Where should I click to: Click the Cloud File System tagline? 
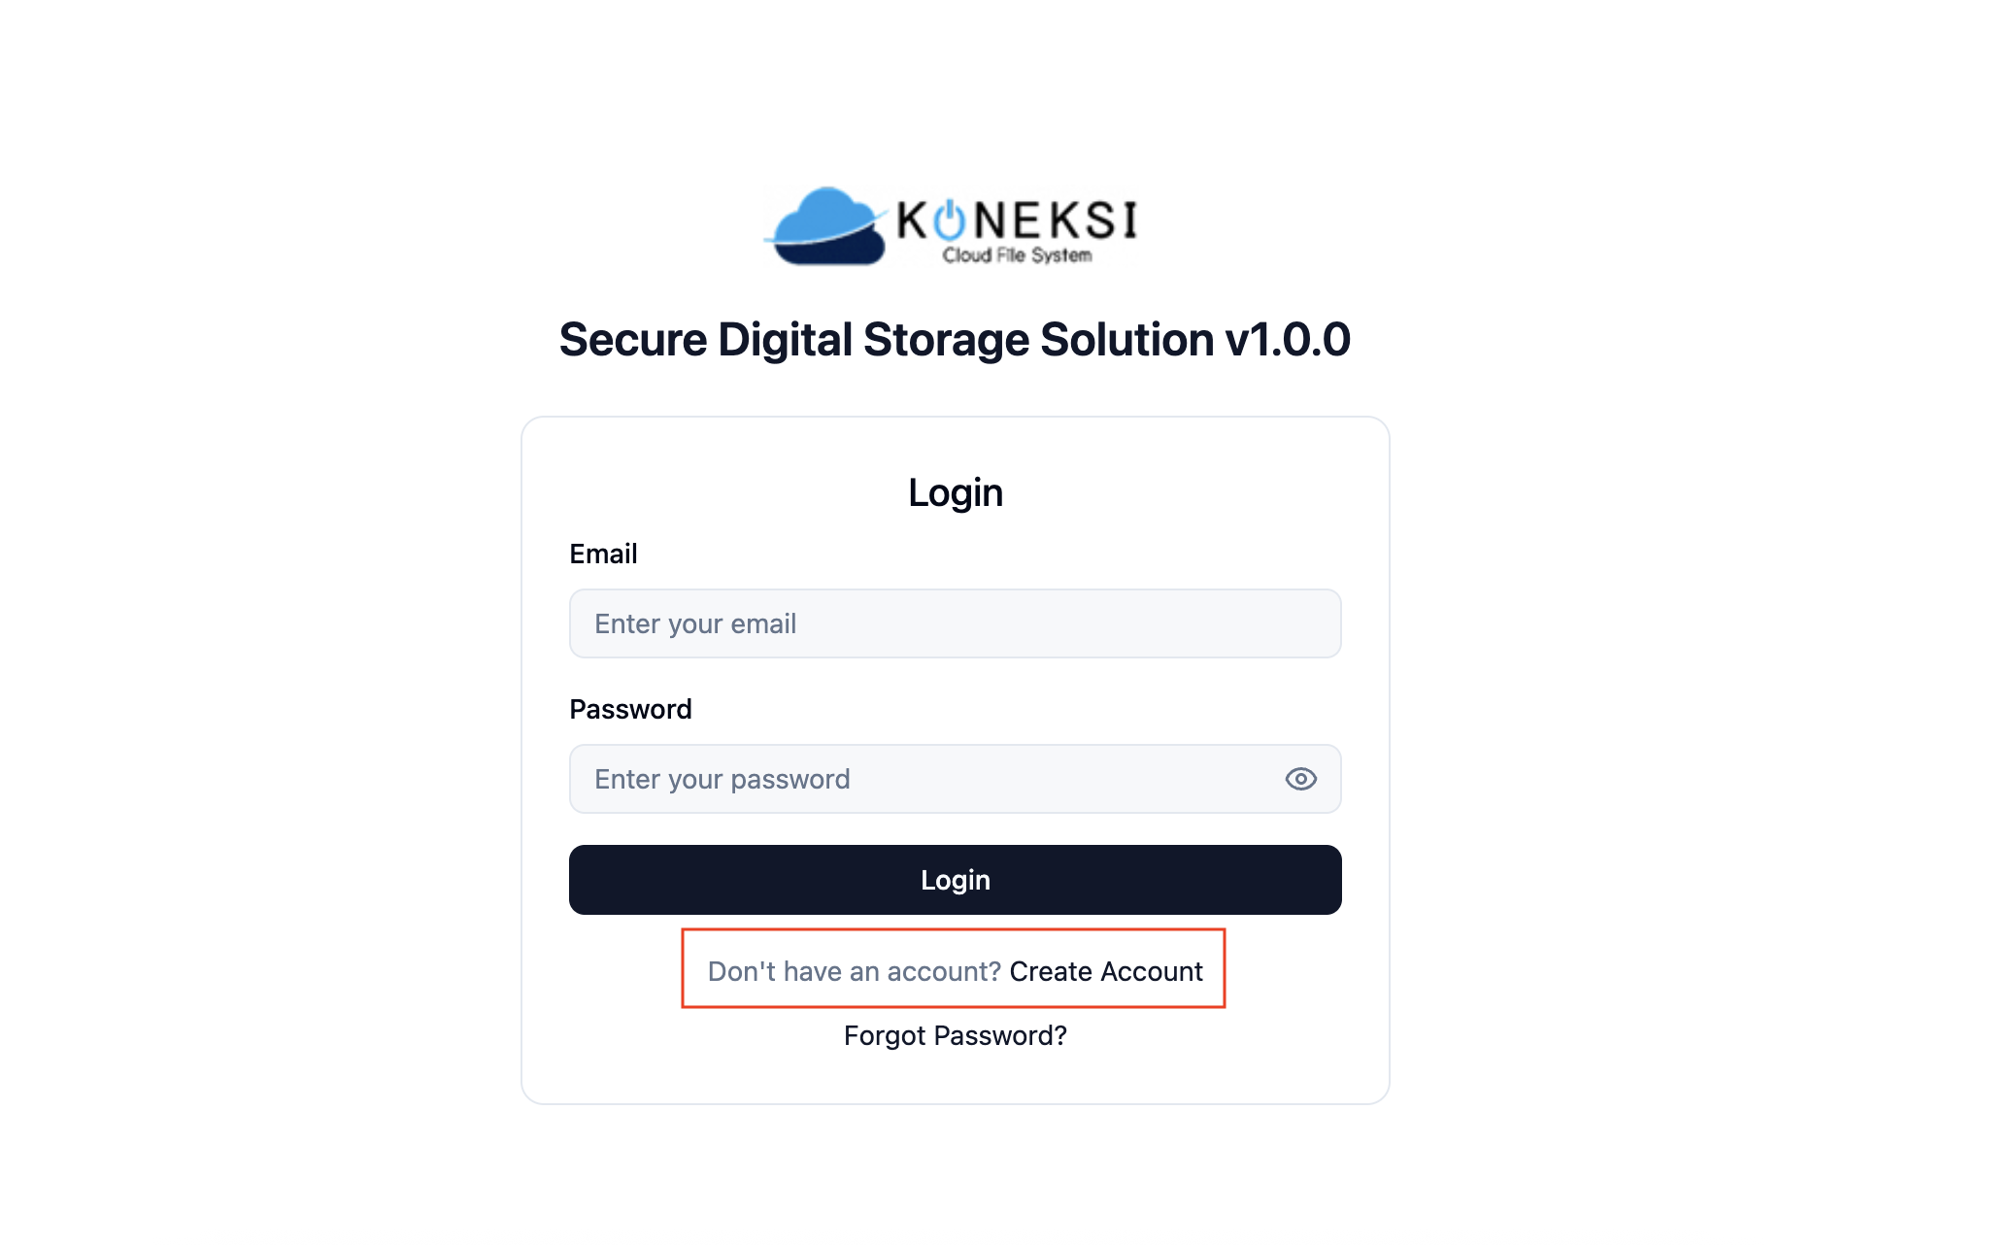point(1017,255)
